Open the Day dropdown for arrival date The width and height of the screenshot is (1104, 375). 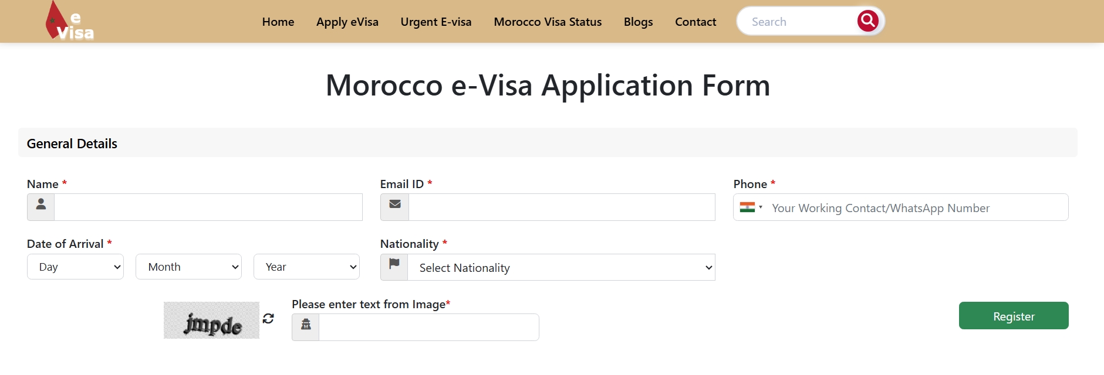point(75,267)
